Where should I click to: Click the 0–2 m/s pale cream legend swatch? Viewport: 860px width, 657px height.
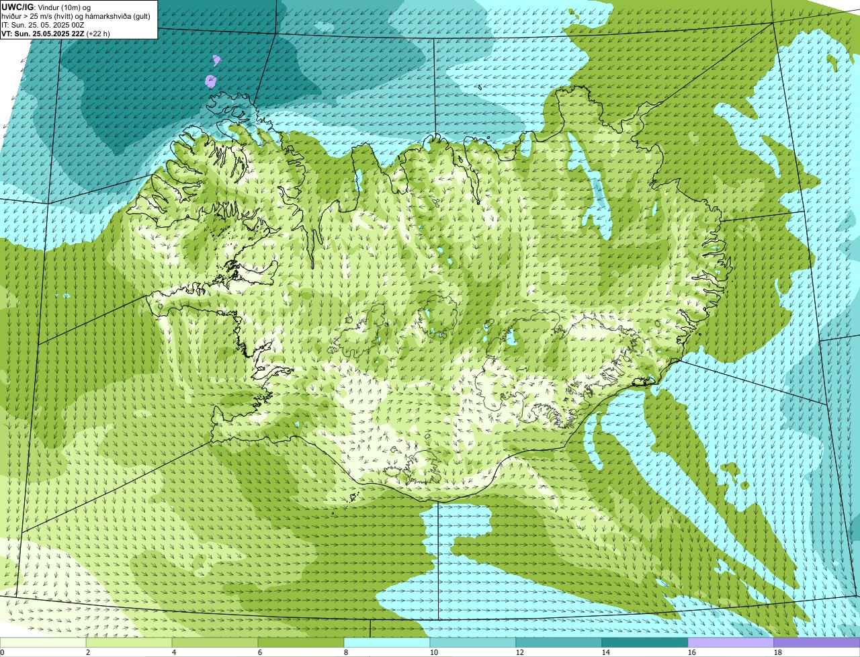click(x=43, y=642)
